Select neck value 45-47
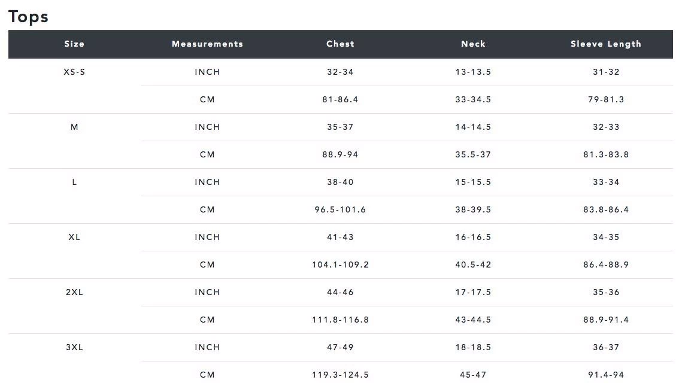The width and height of the screenshot is (682, 392). (x=473, y=375)
